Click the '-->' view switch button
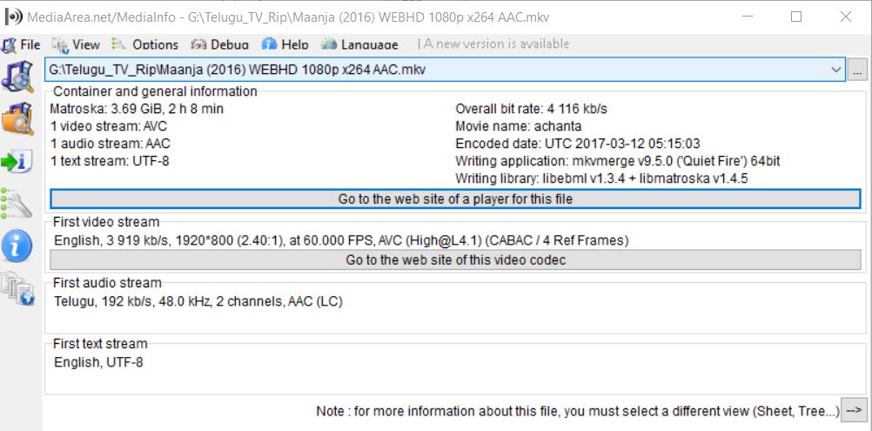Image resolution: width=872 pixels, height=431 pixels. [854, 411]
